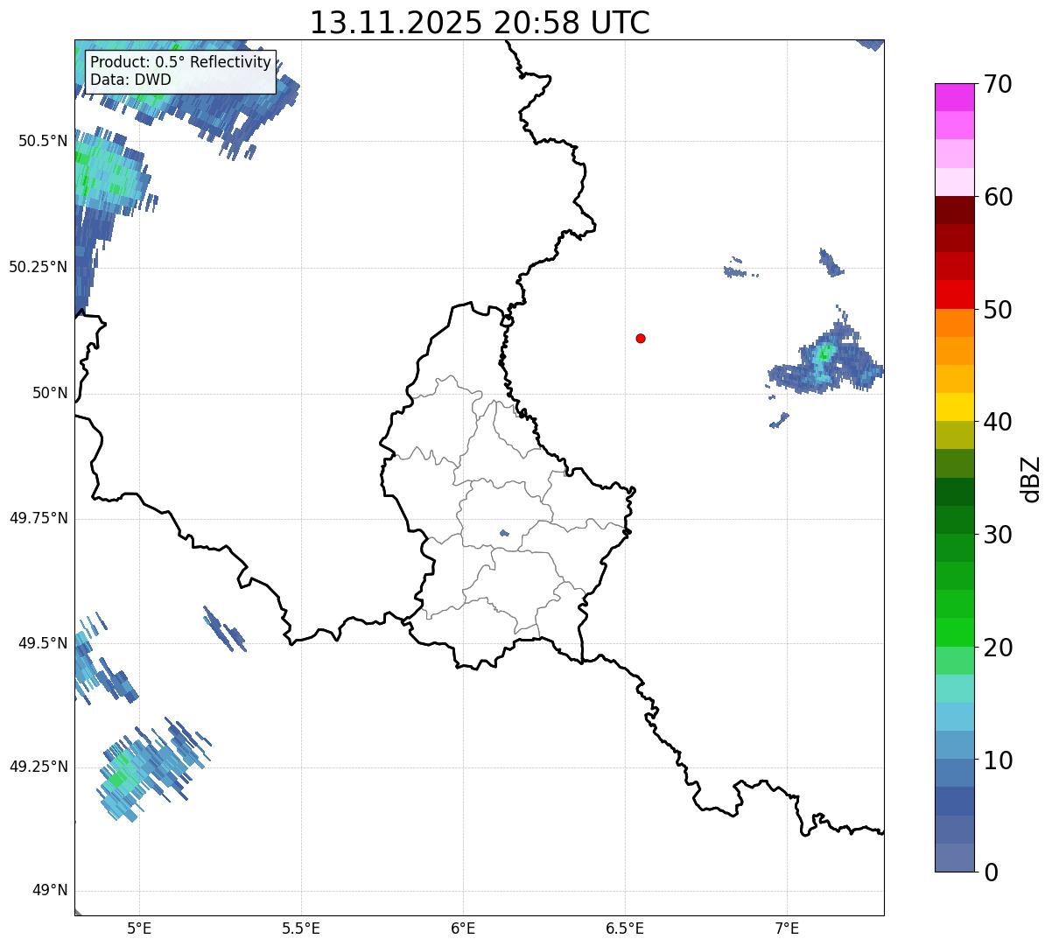Screen dimensions: 1052x946
Task: Click the 49.75°N latitude label
Action: [x=38, y=518]
